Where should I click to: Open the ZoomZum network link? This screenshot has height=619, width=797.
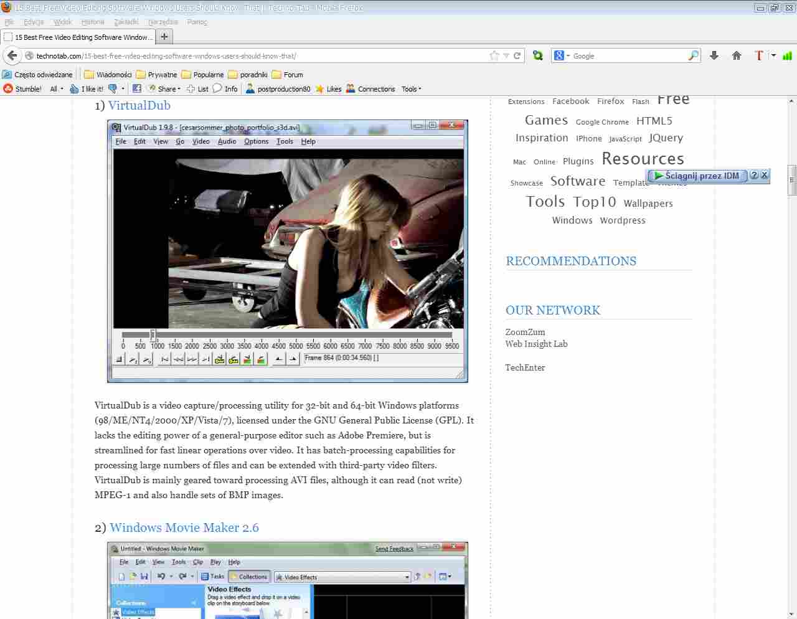tap(525, 332)
